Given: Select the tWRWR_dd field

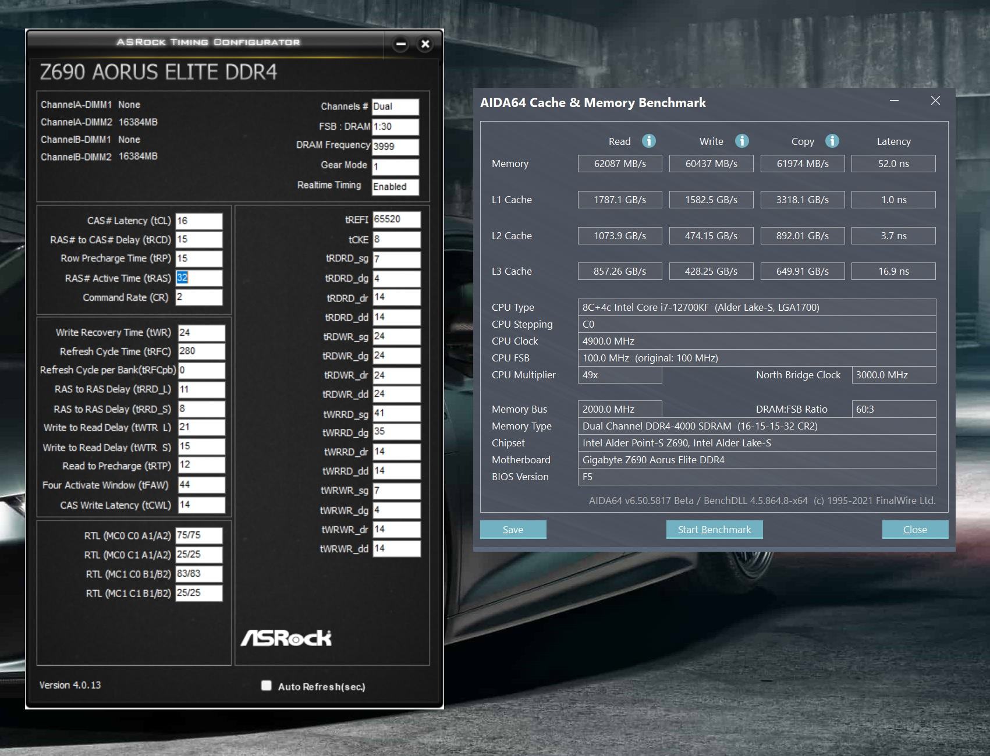Looking at the screenshot, I should [x=396, y=548].
